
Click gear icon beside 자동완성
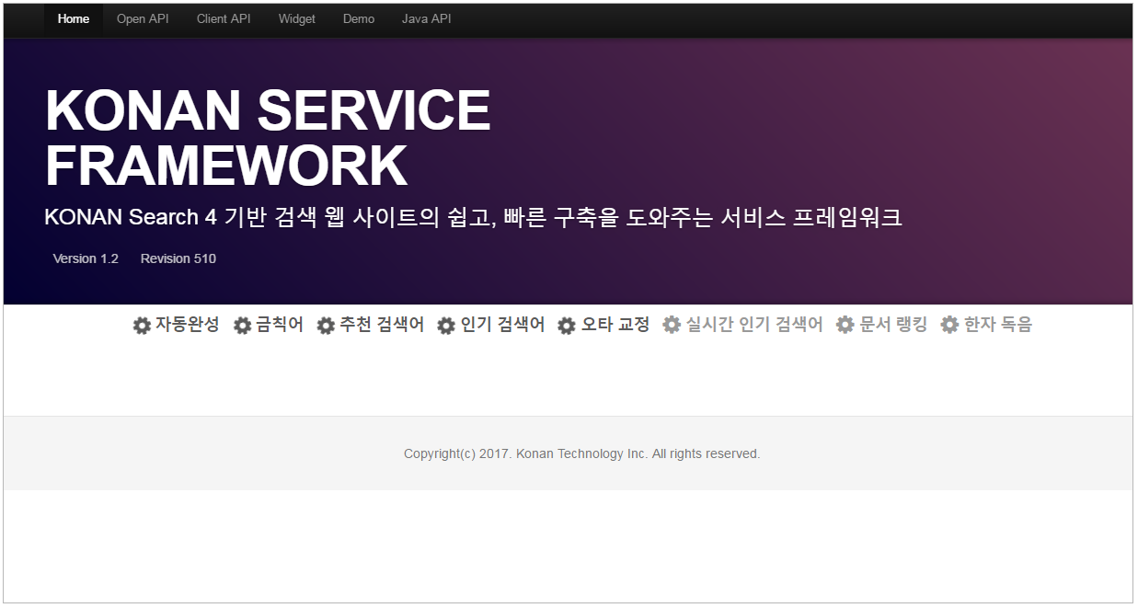pos(142,326)
